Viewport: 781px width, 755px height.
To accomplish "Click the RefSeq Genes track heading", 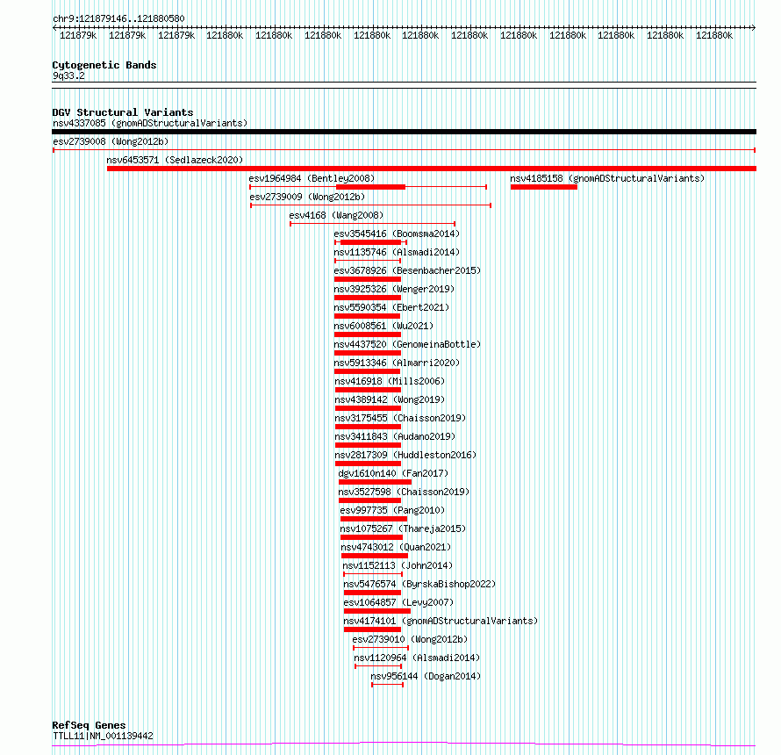I will coord(89,725).
